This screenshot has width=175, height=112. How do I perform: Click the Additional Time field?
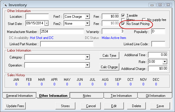(158, 55)
